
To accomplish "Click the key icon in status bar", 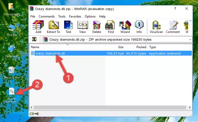I will tap(37, 114).
